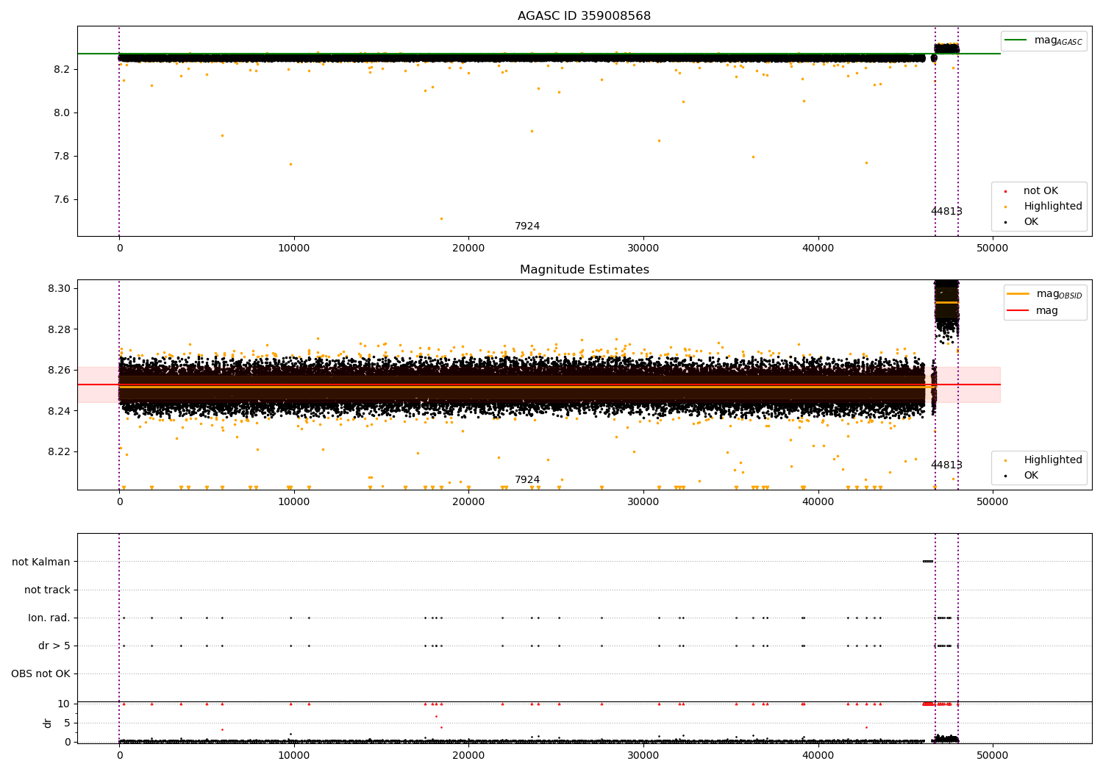This screenshot has height=772, width=1103.
Task: Click the '44813' annotation in the top plot
Action: [x=946, y=212]
